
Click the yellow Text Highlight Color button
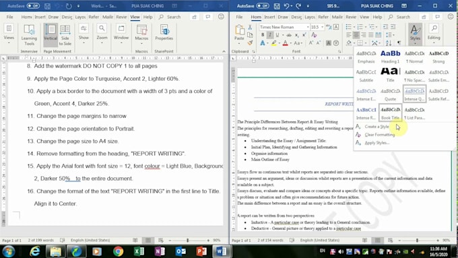coord(273,43)
